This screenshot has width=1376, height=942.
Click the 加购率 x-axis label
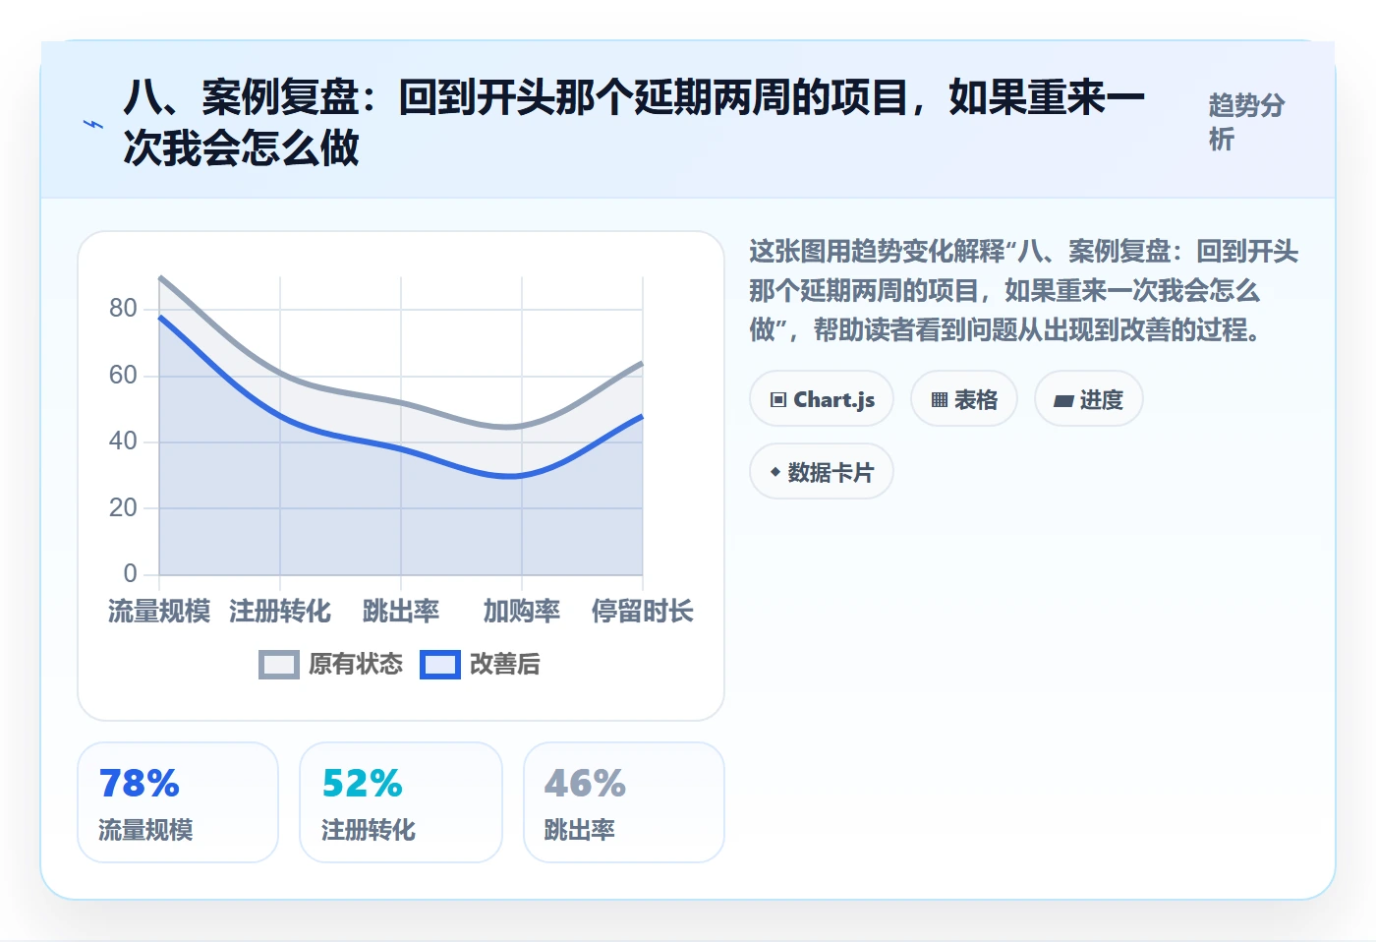[x=522, y=612]
